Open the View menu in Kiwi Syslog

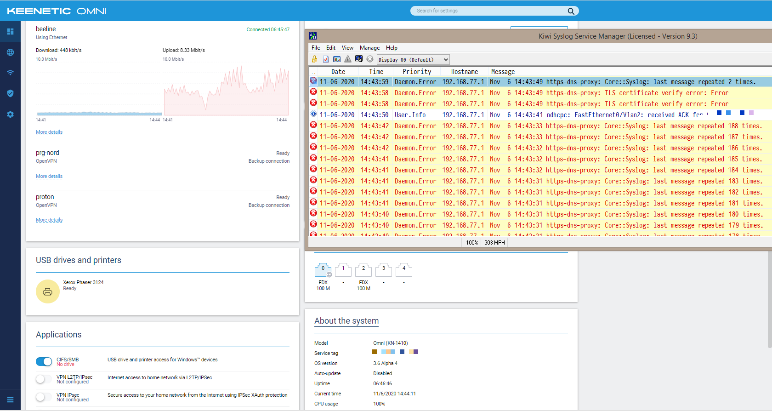point(347,48)
